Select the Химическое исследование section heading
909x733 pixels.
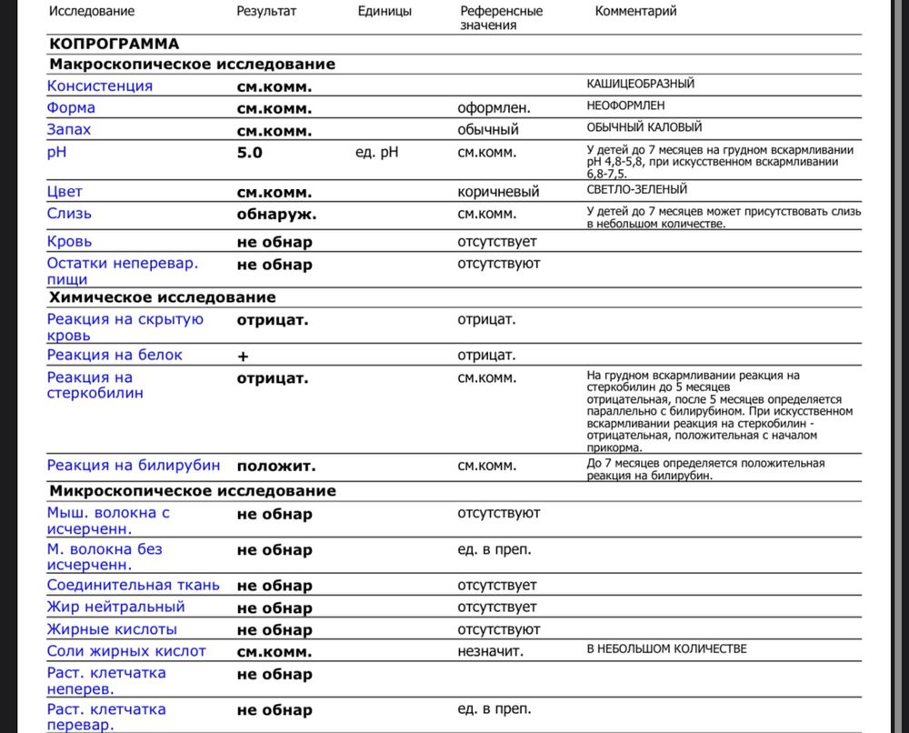pos(163,296)
